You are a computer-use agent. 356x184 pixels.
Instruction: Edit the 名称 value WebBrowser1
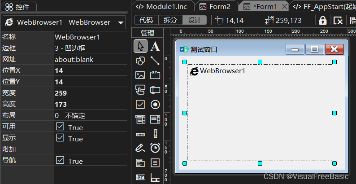point(91,37)
